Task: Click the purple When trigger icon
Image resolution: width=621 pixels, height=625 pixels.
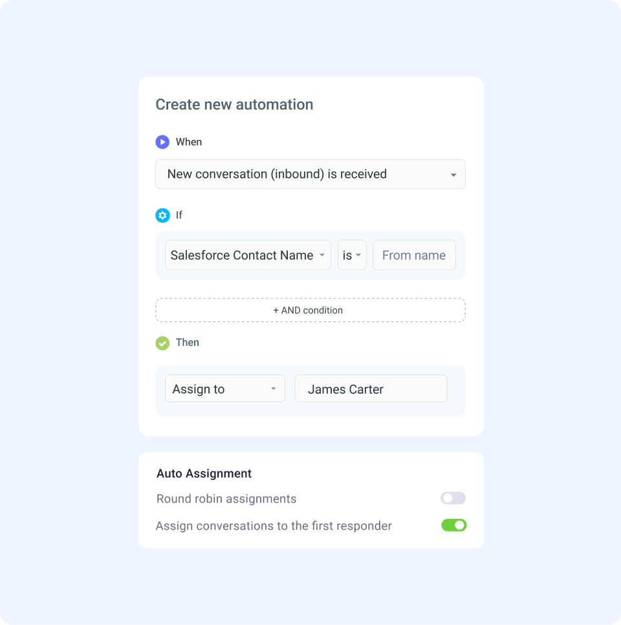Action: click(162, 142)
